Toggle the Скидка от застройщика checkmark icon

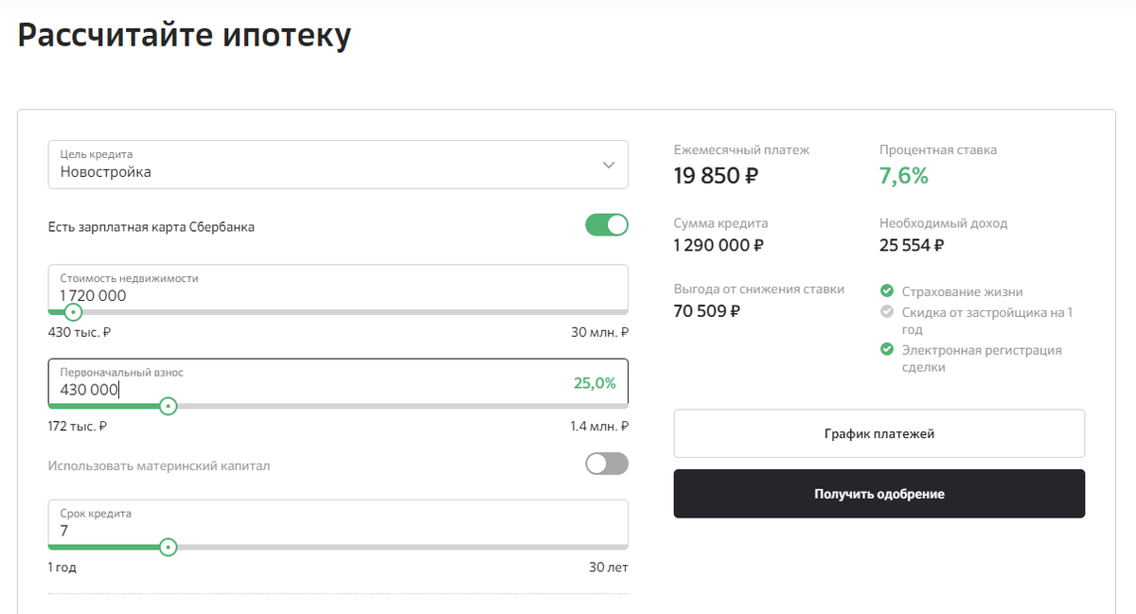887,311
